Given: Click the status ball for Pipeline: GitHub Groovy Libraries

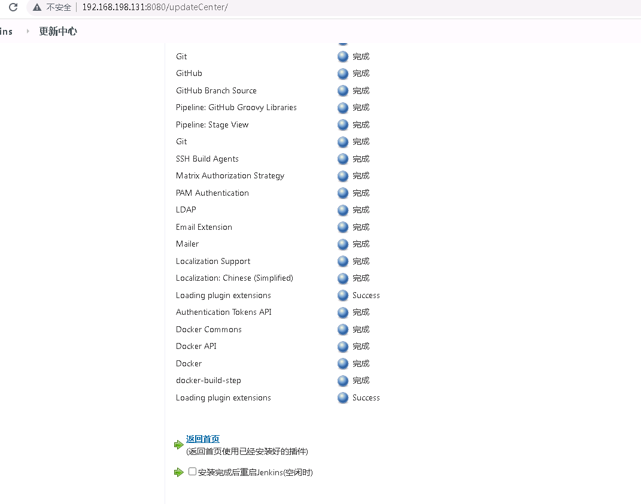Looking at the screenshot, I should [343, 108].
